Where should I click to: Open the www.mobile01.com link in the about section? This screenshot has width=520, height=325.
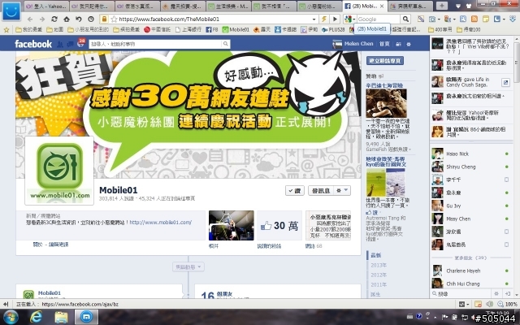pos(161,222)
